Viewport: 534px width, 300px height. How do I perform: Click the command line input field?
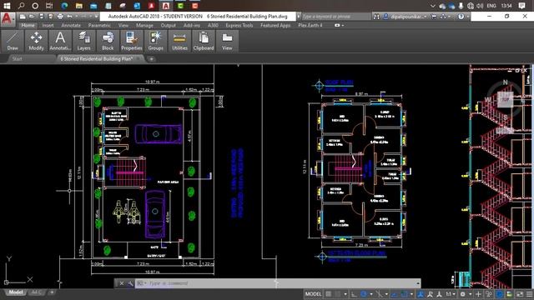(x=278, y=283)
